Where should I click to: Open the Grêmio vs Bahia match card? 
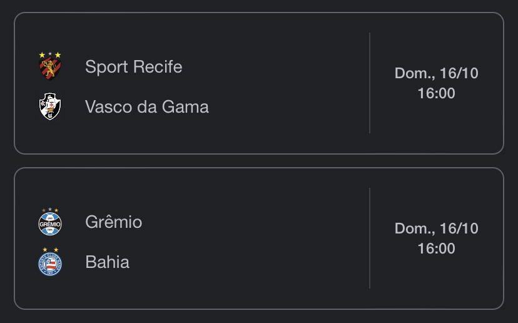(x=259, y=238)
